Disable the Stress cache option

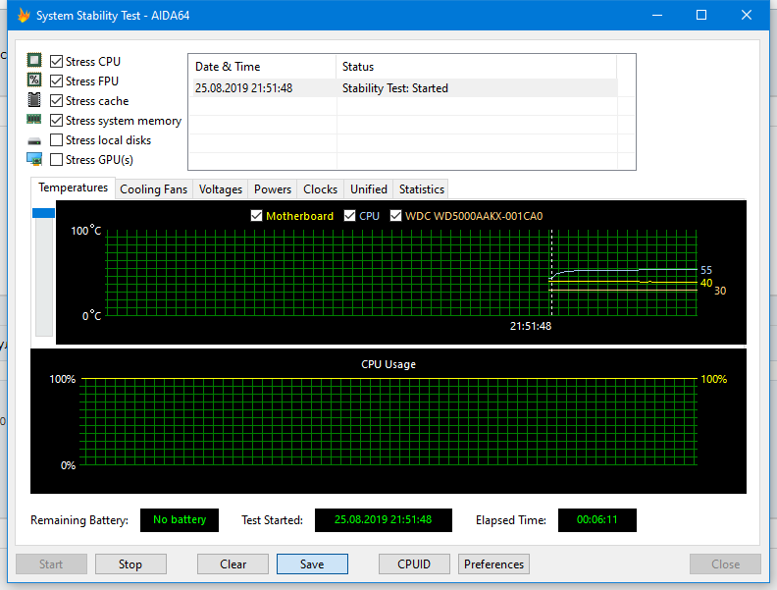tap(57, 101)
